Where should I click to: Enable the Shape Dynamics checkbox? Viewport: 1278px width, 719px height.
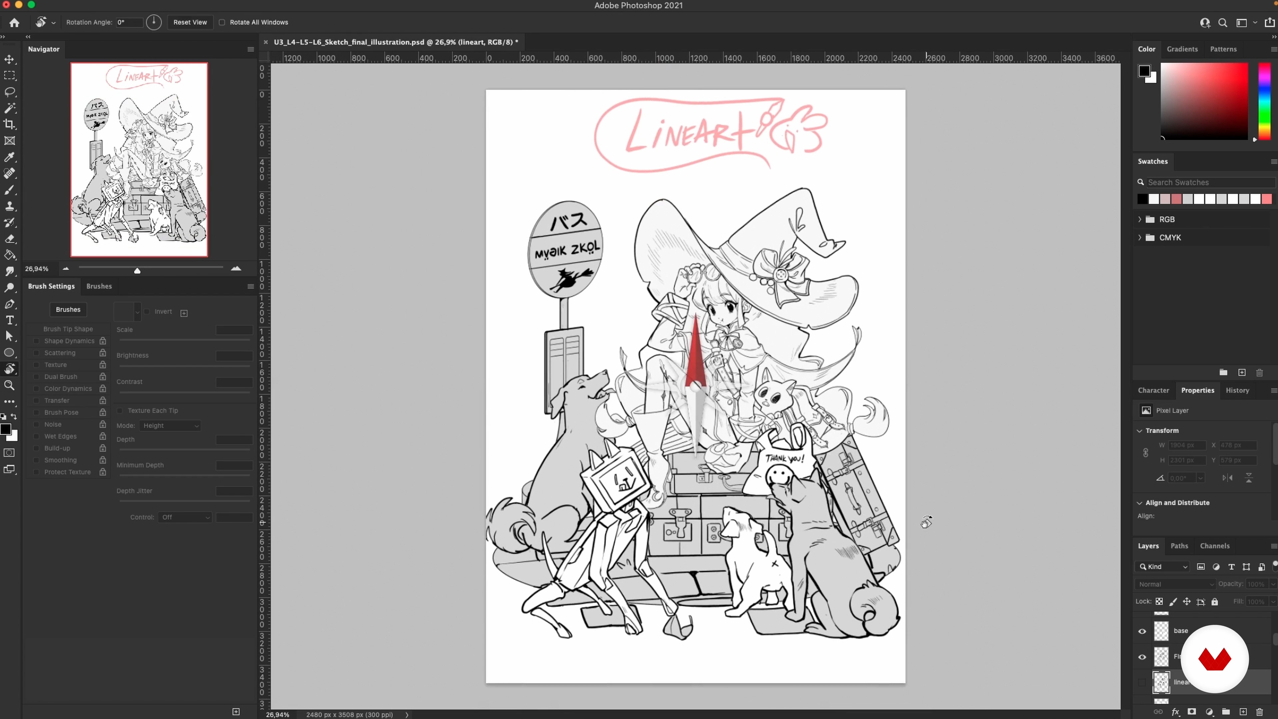point(36,341)
